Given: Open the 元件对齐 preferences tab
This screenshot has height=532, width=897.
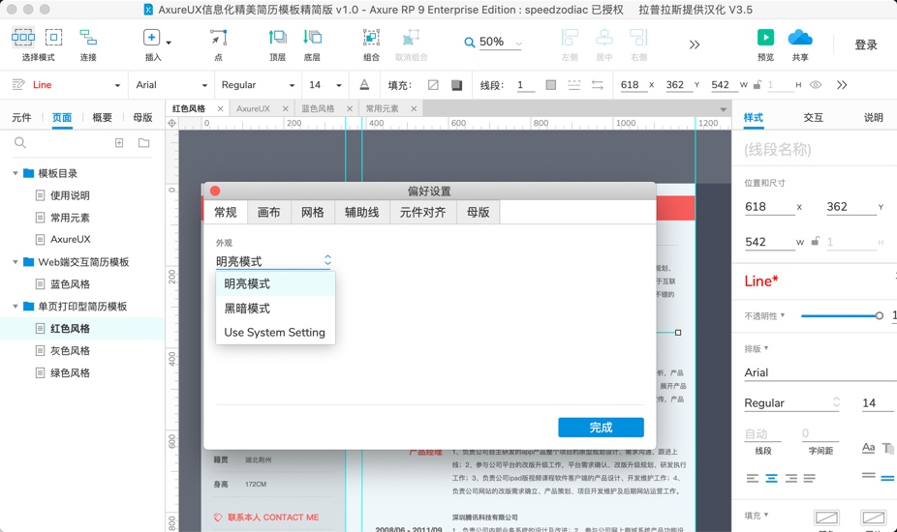Looking at the screenshot, I should 422,213.
